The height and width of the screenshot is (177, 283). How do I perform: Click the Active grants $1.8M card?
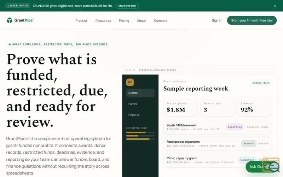(180, 107)
